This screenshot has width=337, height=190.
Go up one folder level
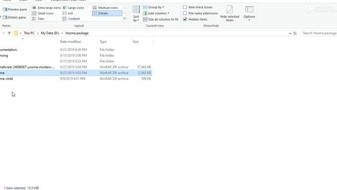point(9,33)
